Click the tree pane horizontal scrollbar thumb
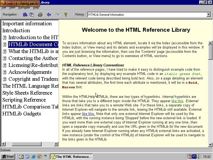 click(x=27, y=144)
